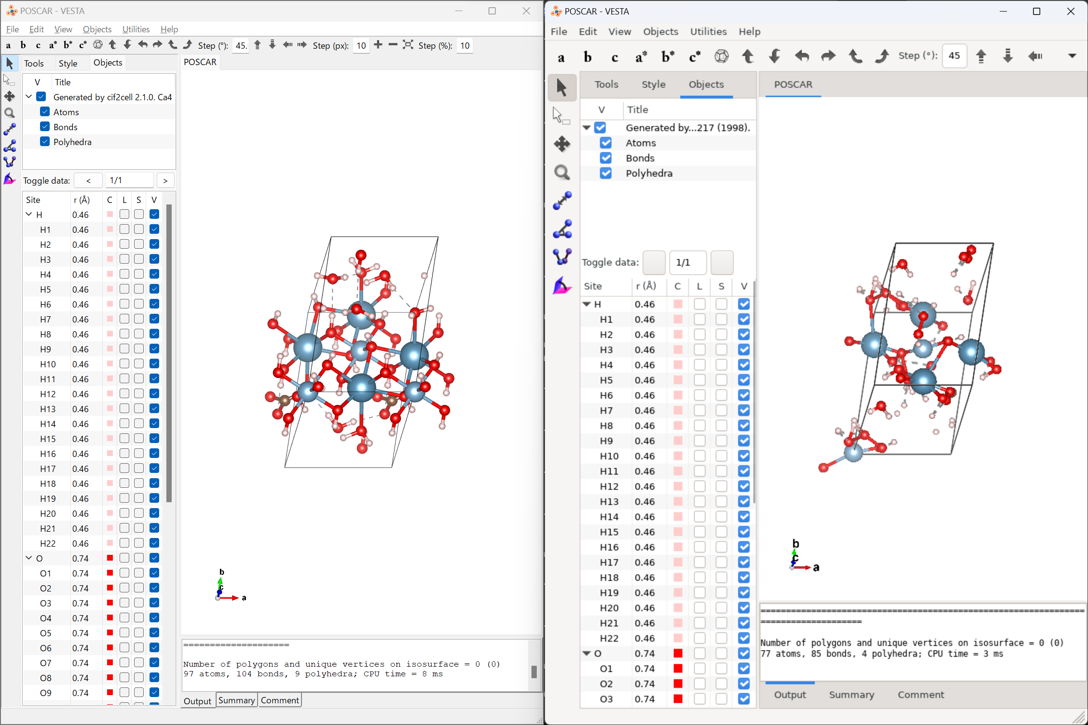This screenshot has height=725, width=1088.
Task: Toggle H5 visibility checkbox in left site list
Action: (x=154, y=289)
